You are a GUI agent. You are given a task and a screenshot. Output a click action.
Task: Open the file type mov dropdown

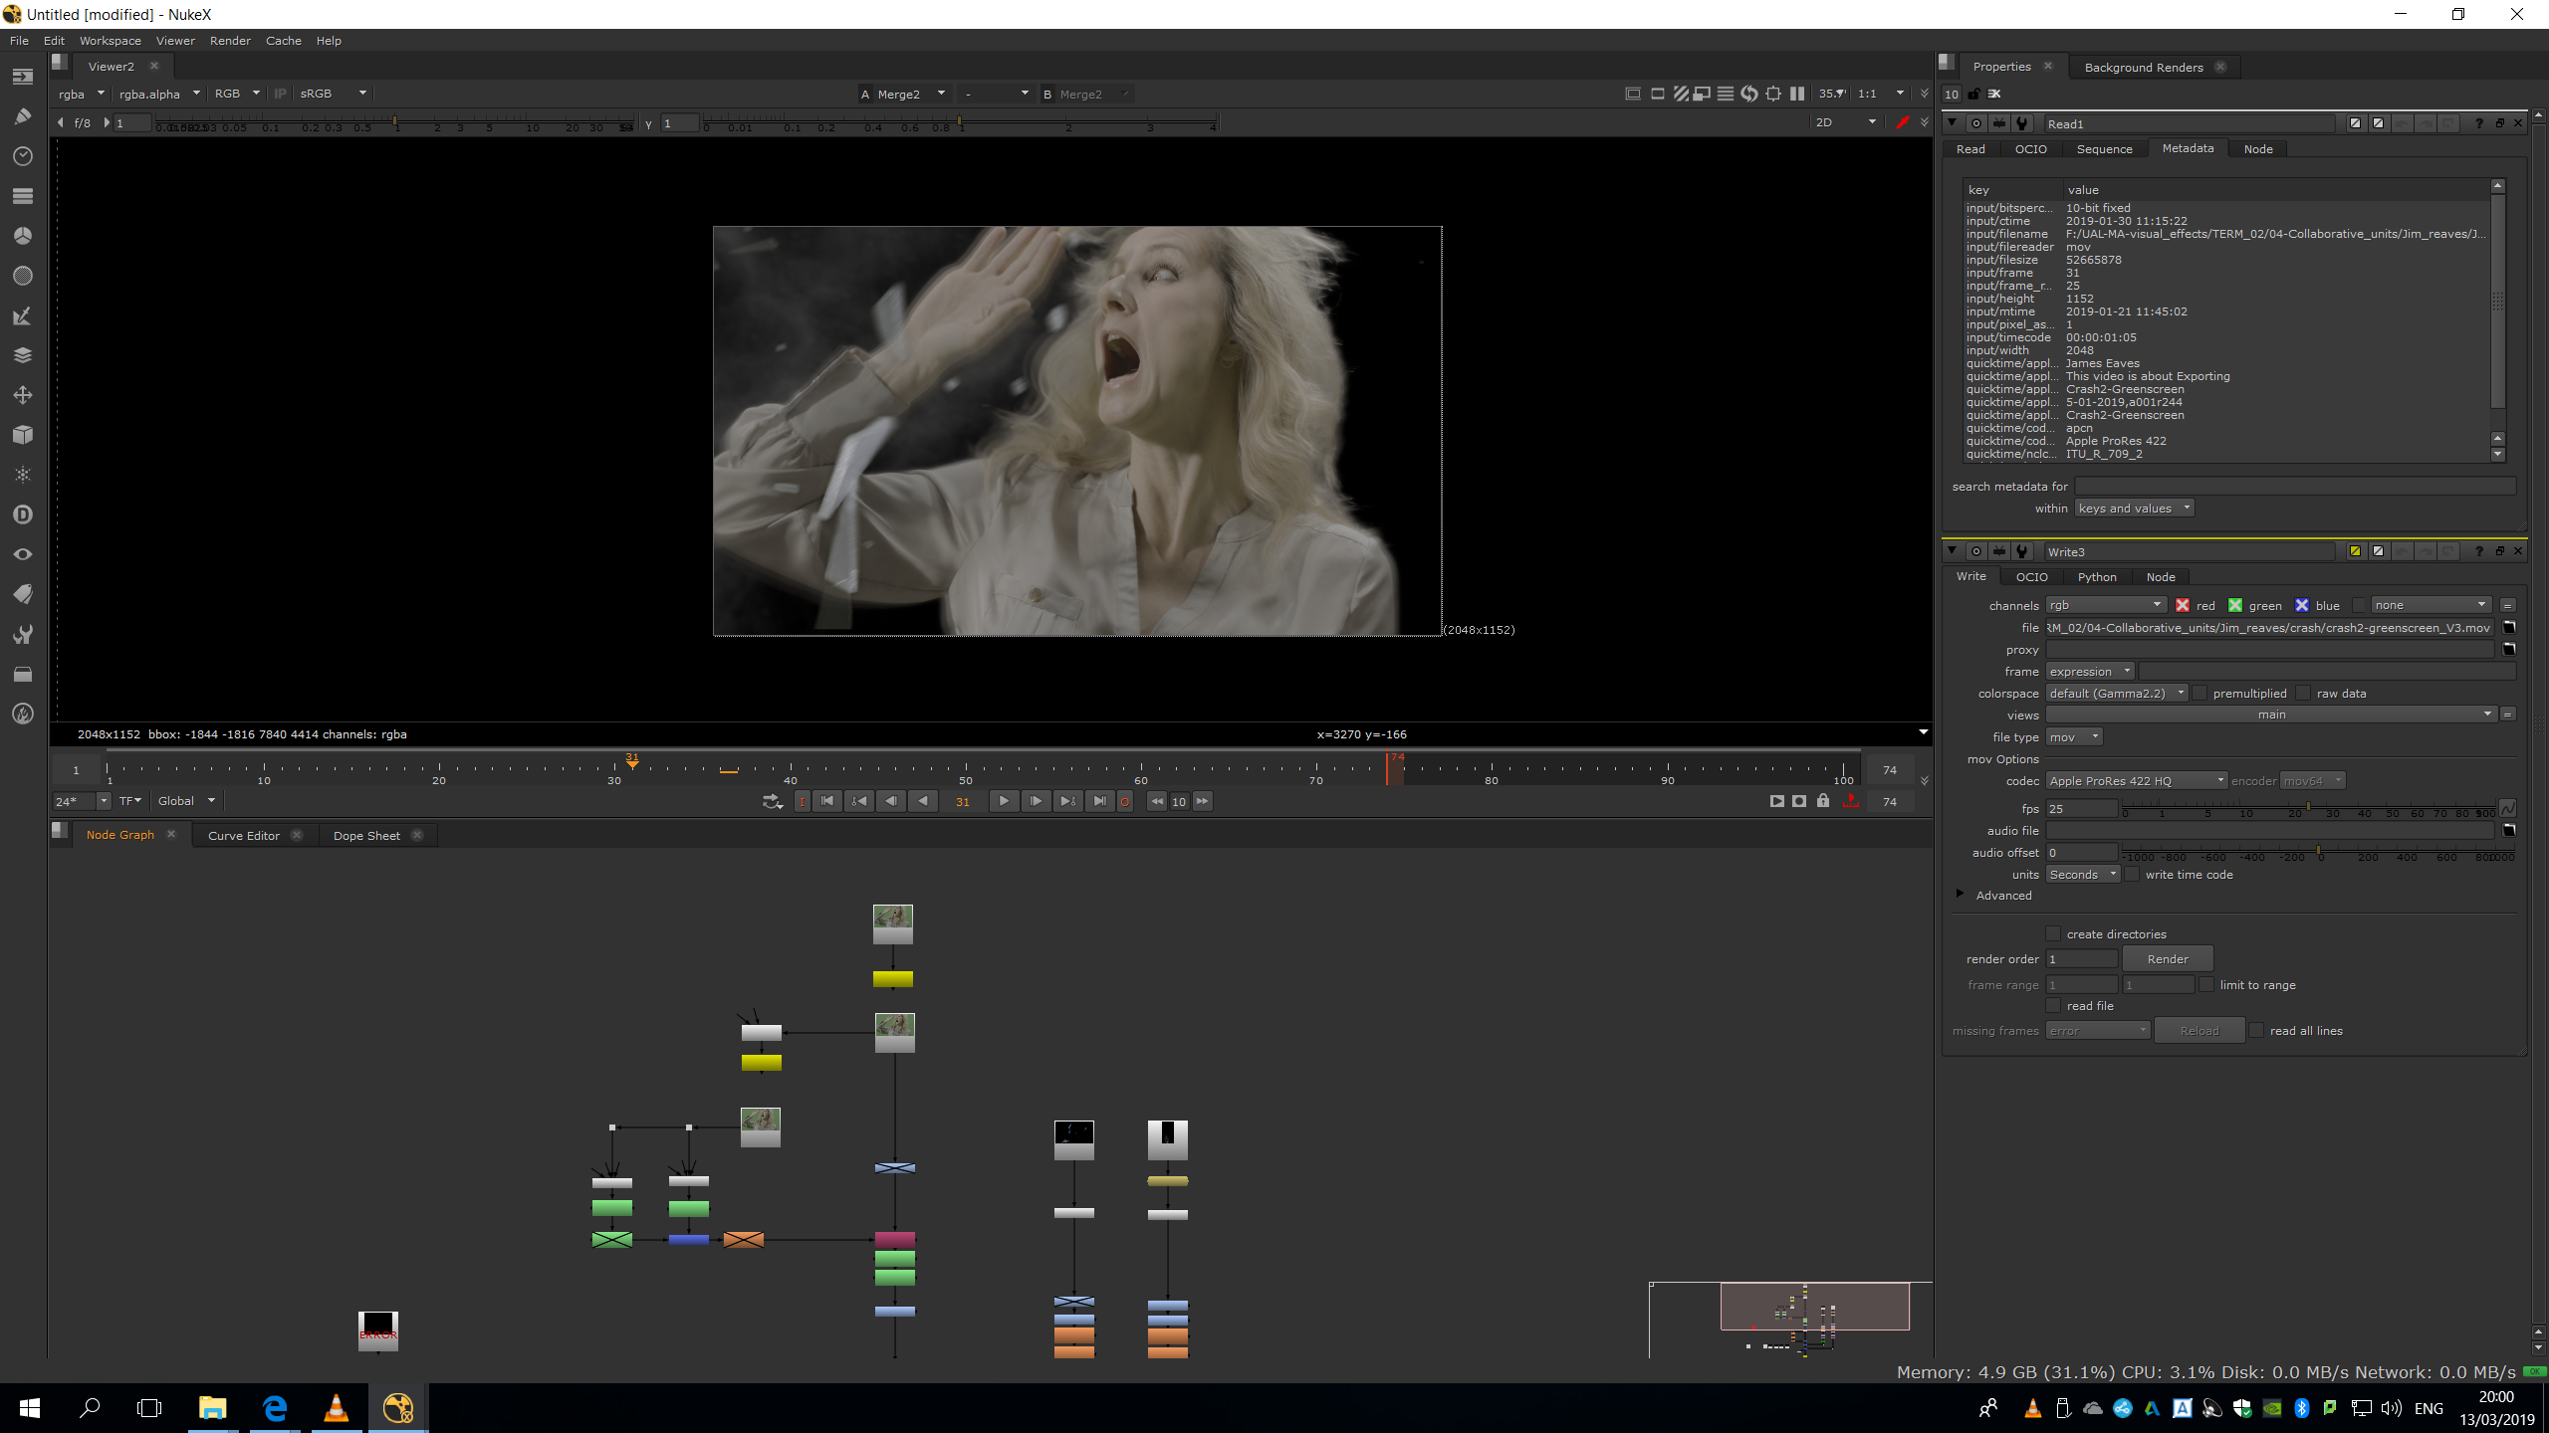pos(2074,737)
